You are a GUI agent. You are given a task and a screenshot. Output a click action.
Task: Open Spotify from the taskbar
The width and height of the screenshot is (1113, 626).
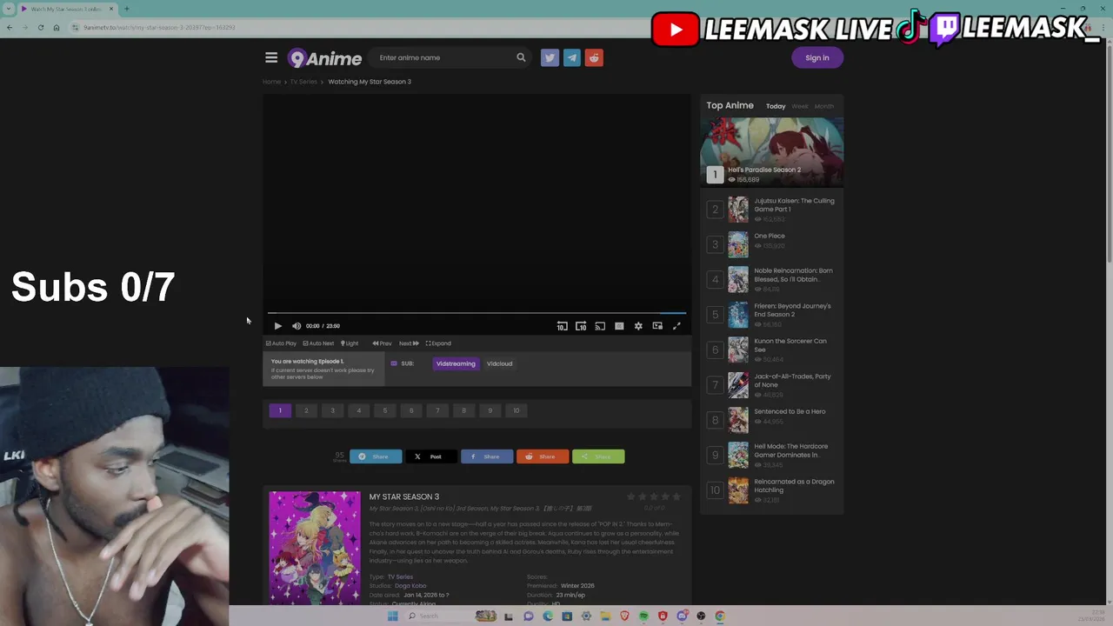[x=643, y=616]
